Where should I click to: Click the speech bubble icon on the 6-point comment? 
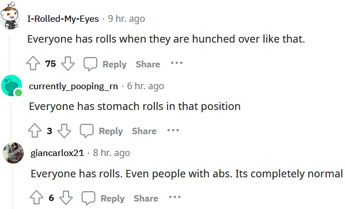click(x=88, y=198)
